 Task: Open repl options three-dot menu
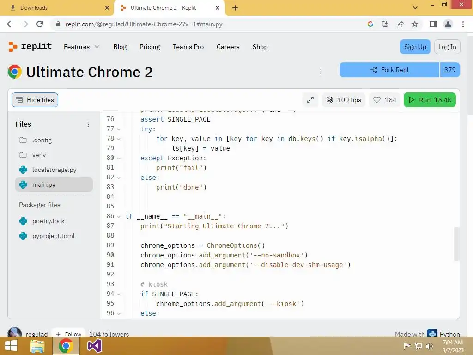[x=321, y=72]
